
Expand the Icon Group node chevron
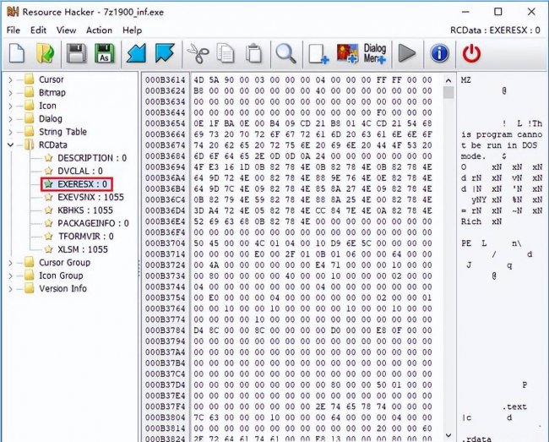click(x=10, y=276)
